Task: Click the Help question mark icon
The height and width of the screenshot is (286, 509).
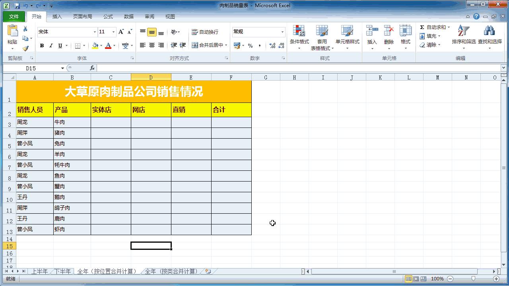Action: click(x=476, y=16)
